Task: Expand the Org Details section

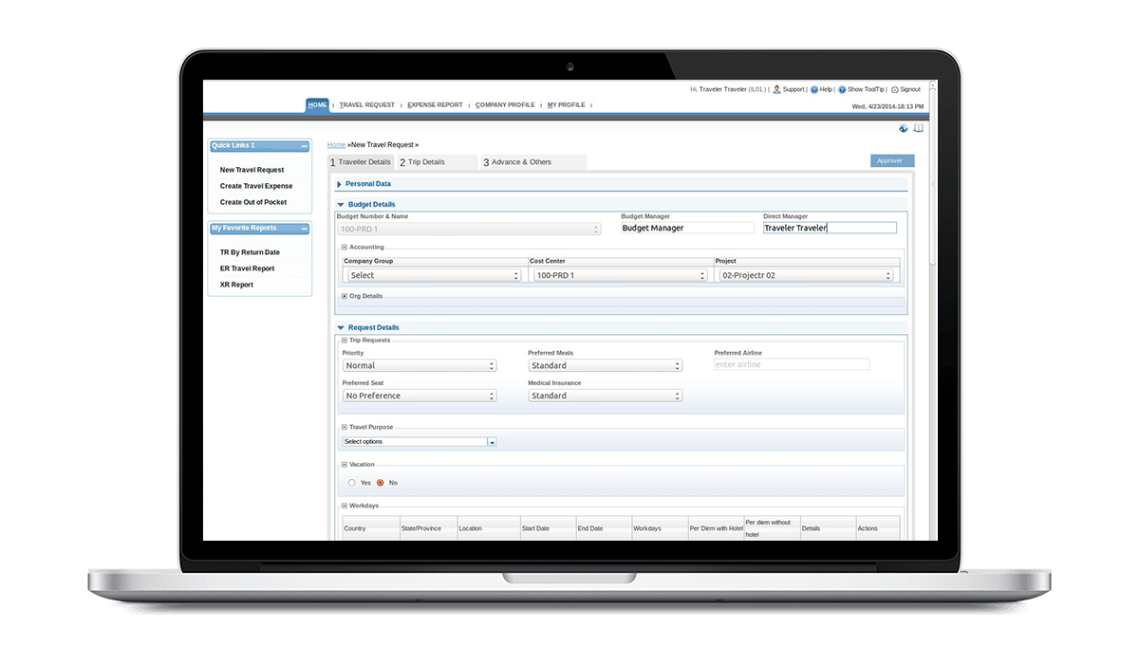Action: (x=345, y=296)
